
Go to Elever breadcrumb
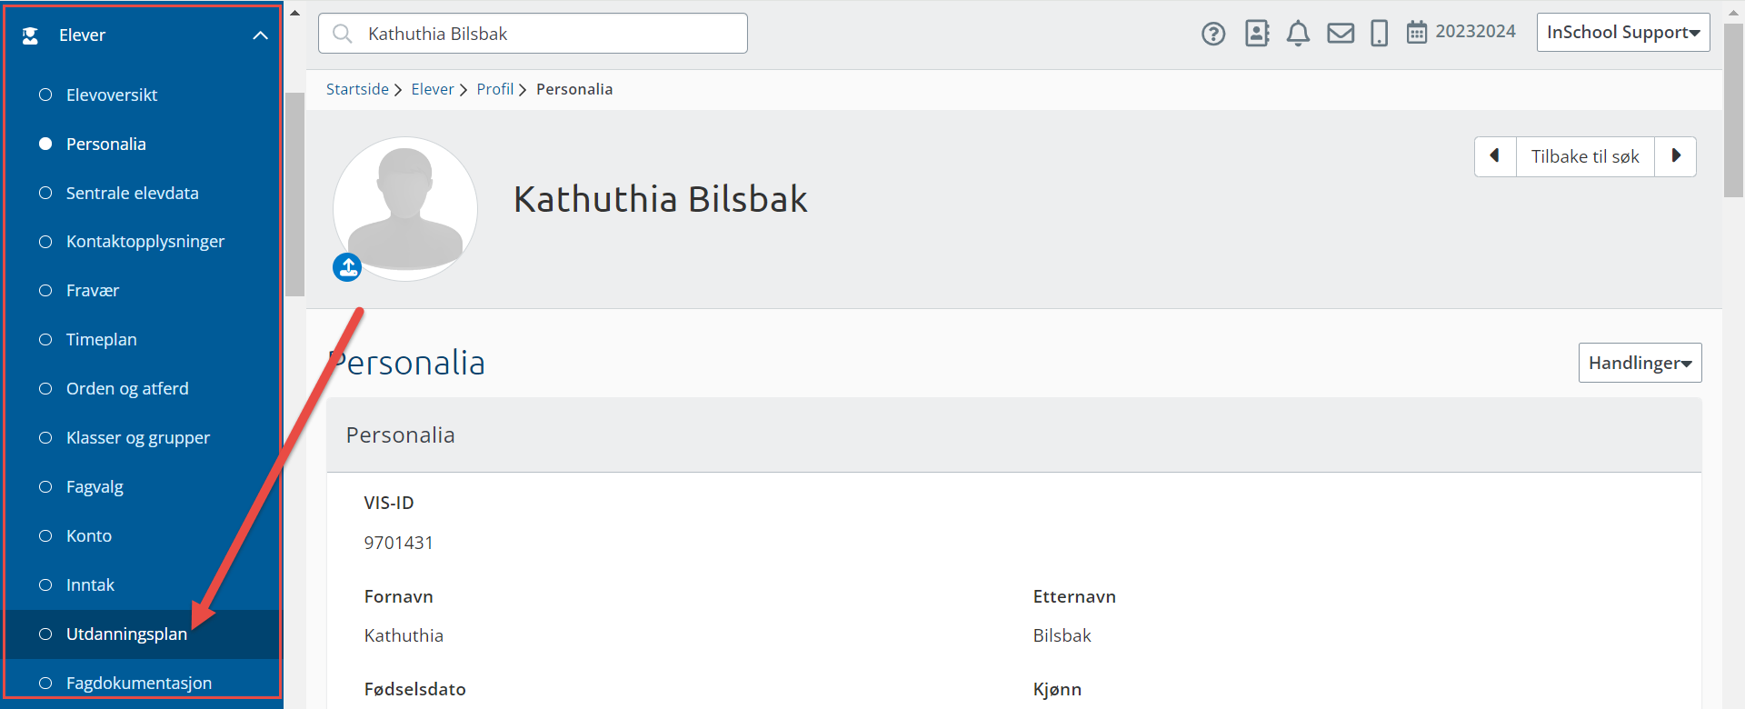433,89
